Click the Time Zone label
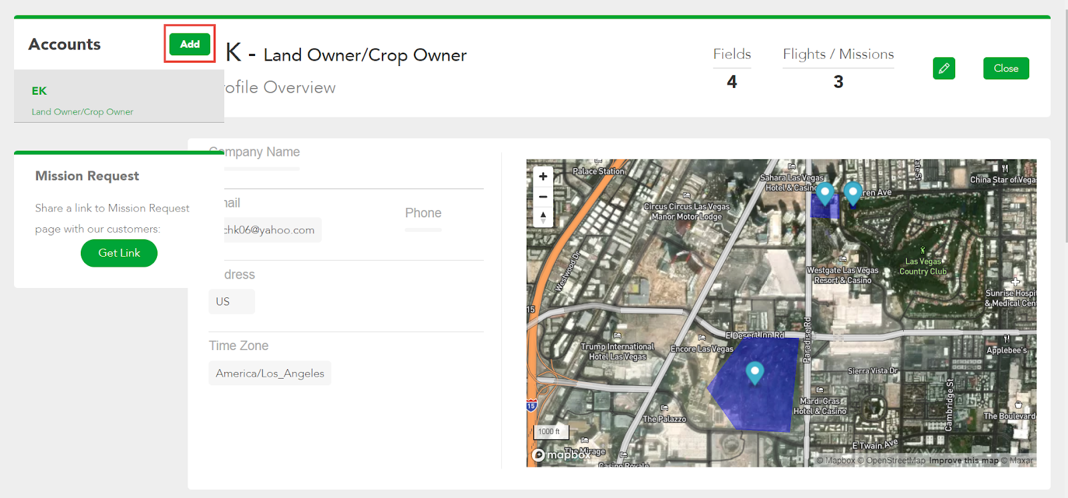Screen dimensions: 1068x498 [x=238, y=346]
